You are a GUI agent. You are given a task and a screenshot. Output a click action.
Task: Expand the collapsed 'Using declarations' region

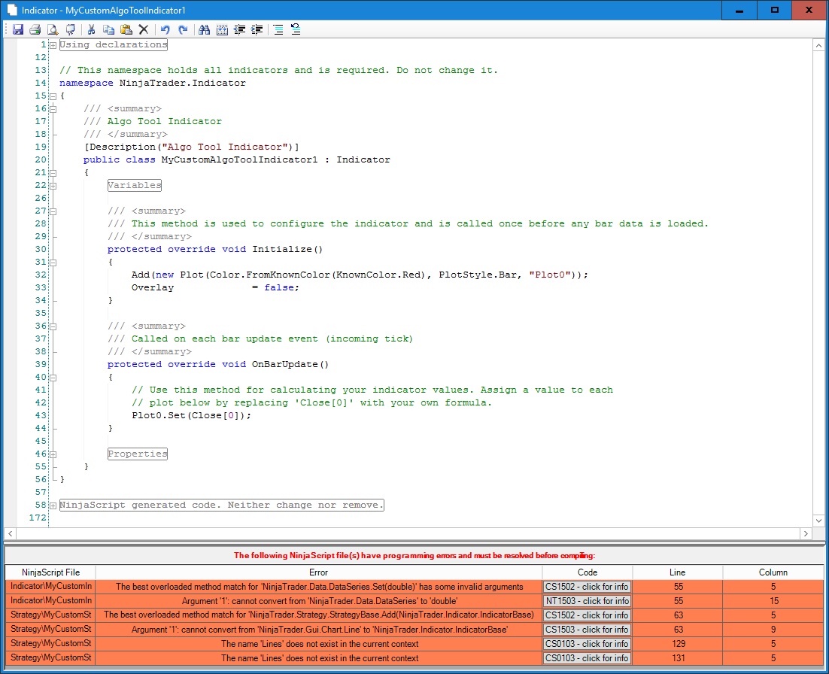pyautogui.click(x=53, y=45)
